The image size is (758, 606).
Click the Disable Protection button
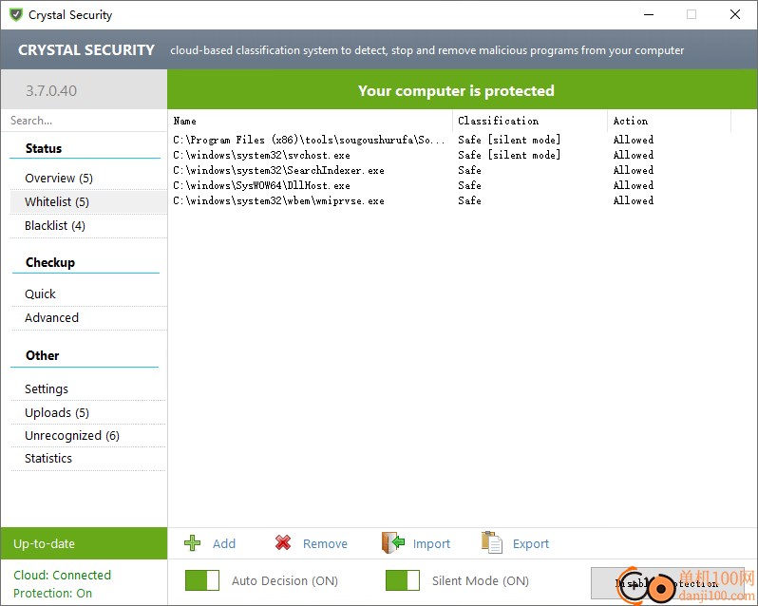(x=668, y=583)
